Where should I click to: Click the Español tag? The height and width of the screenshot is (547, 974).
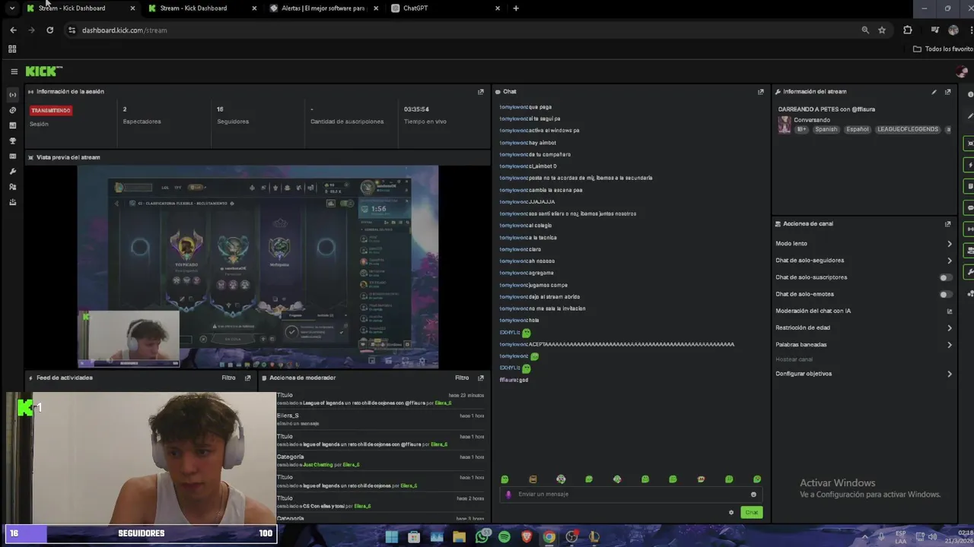857,129
